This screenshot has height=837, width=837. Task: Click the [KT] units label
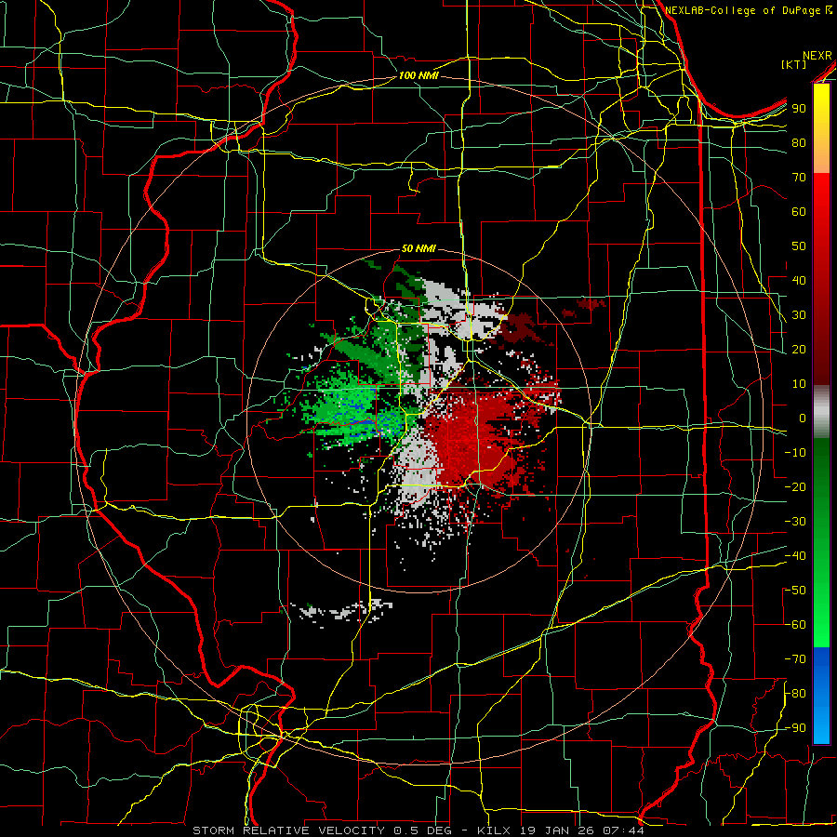[x=794, y=64]
